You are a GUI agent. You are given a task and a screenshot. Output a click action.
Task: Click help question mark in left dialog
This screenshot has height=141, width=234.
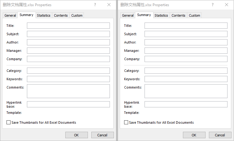(95, 5)
